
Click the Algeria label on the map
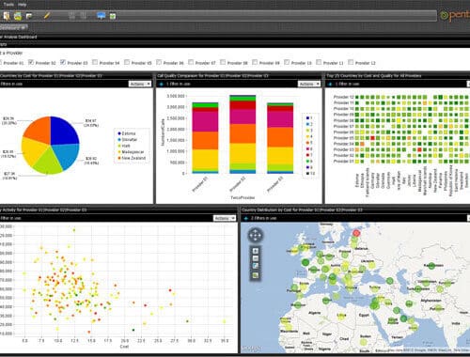[x=315, y=313]
